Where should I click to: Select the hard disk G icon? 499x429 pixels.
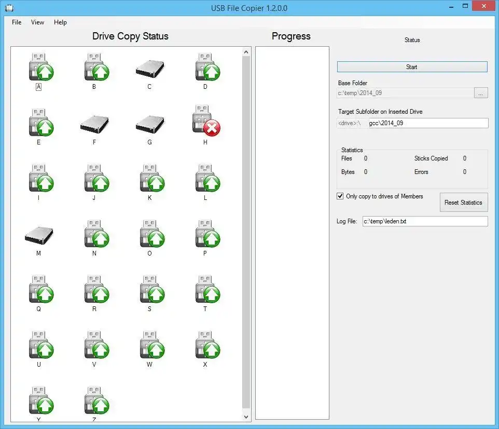[x=149, y=124]
